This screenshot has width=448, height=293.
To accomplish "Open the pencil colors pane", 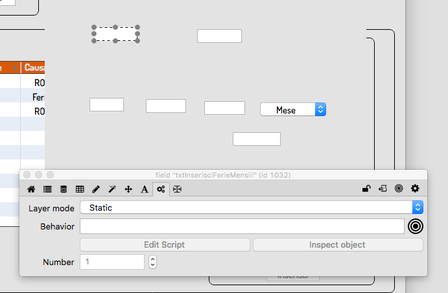I will pos(96,189).
